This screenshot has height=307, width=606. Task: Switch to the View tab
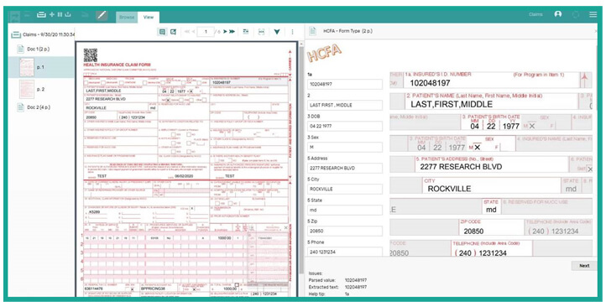coord(149,17)
